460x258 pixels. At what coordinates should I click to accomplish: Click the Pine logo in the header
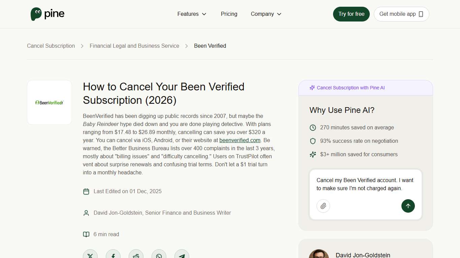pyautogui.click(x=47, y=14)
